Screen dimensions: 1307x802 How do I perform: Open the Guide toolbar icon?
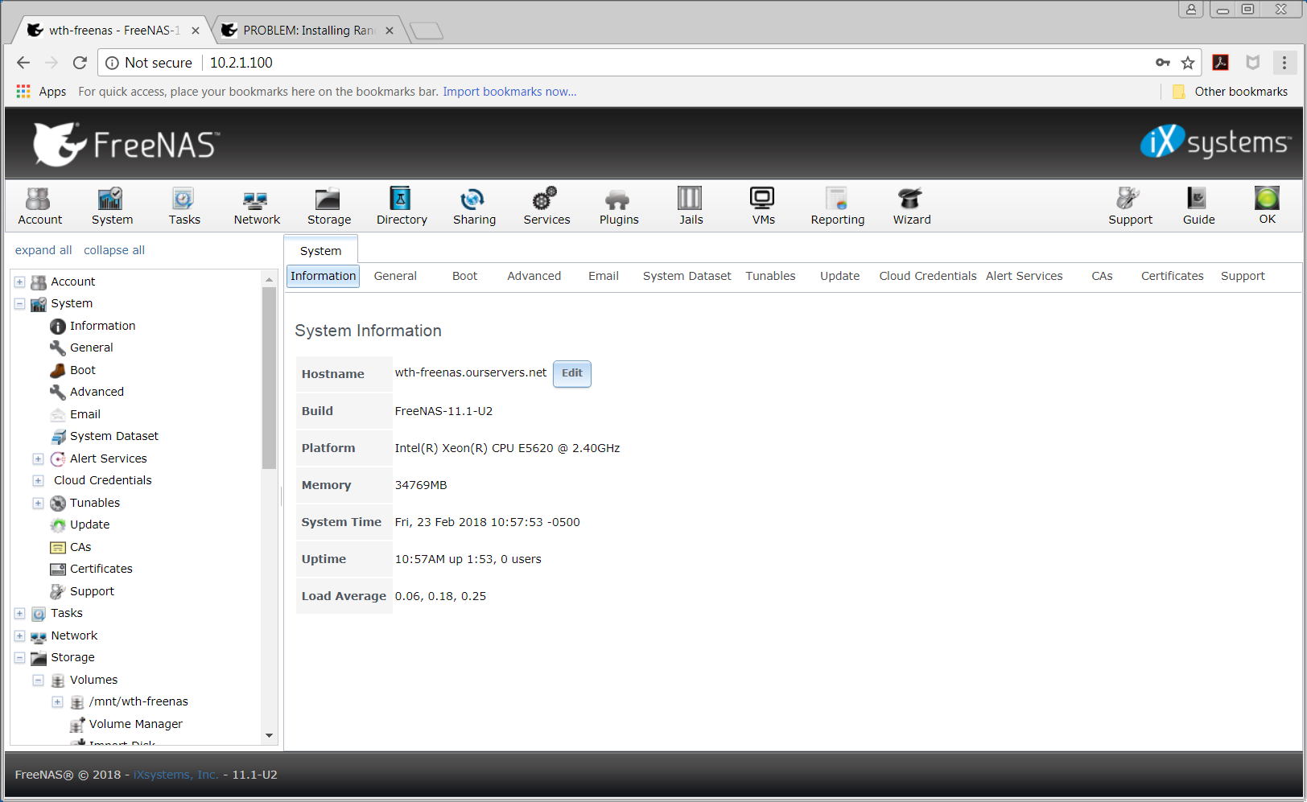1198,206
